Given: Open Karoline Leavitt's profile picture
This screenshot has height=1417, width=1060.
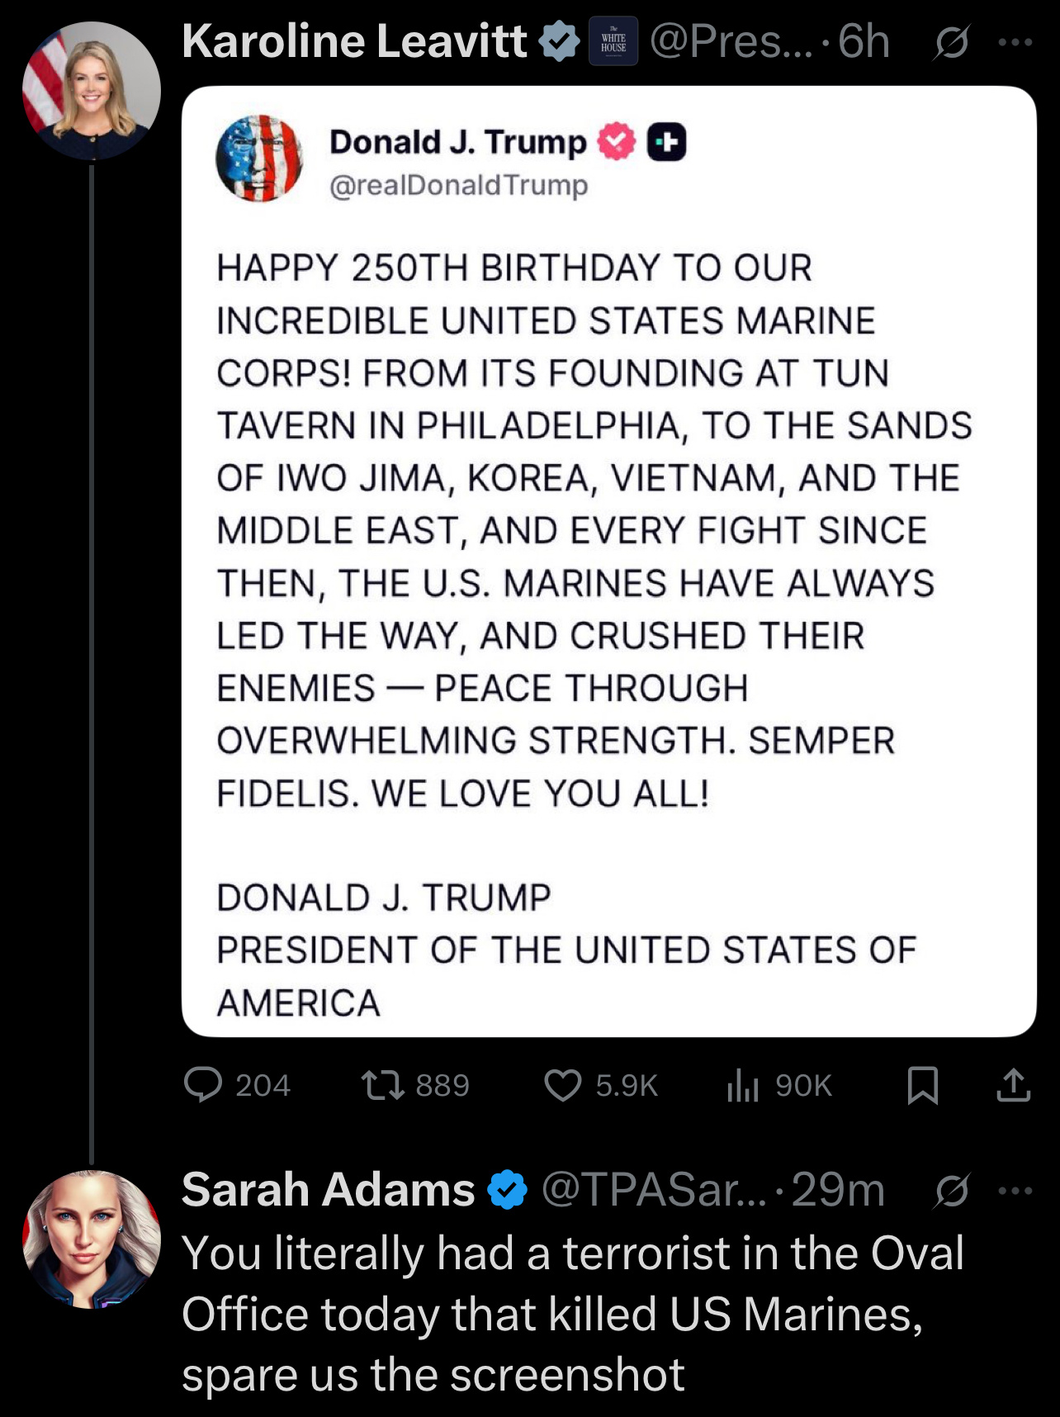Looking at the screenshot, I should [x=92, y=91].
